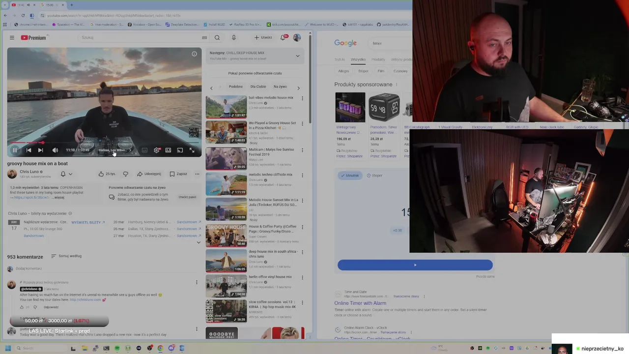Skip to previous video in player

(29, 150)
